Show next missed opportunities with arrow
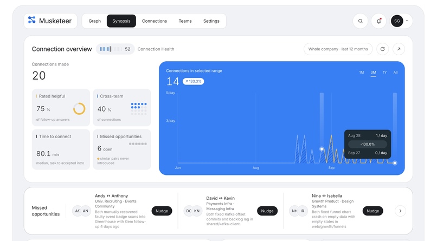The image size is (437, 241). (401, 211)
